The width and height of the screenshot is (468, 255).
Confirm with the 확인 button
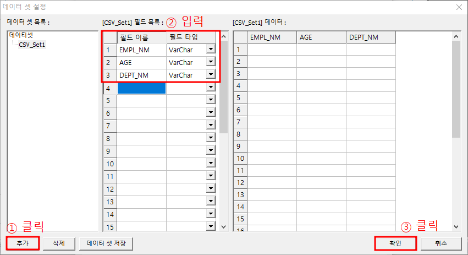point(395,243)
